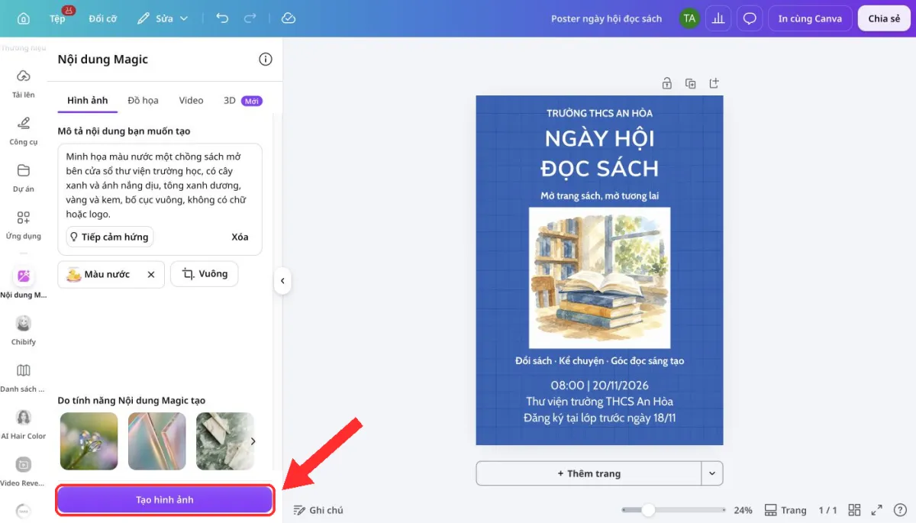Open the Trang pages view

point(785,510)
